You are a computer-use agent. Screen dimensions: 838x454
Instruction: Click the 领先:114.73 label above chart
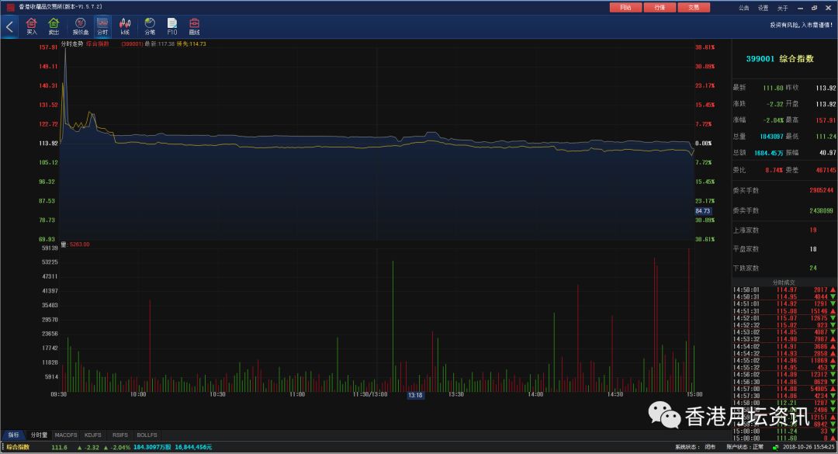coord(192,44)
